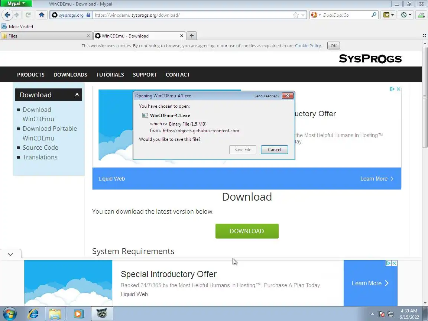Close the bottom ad banner X
The height and width of the screenshot is (321, 428).
click(x=395, y=263)
